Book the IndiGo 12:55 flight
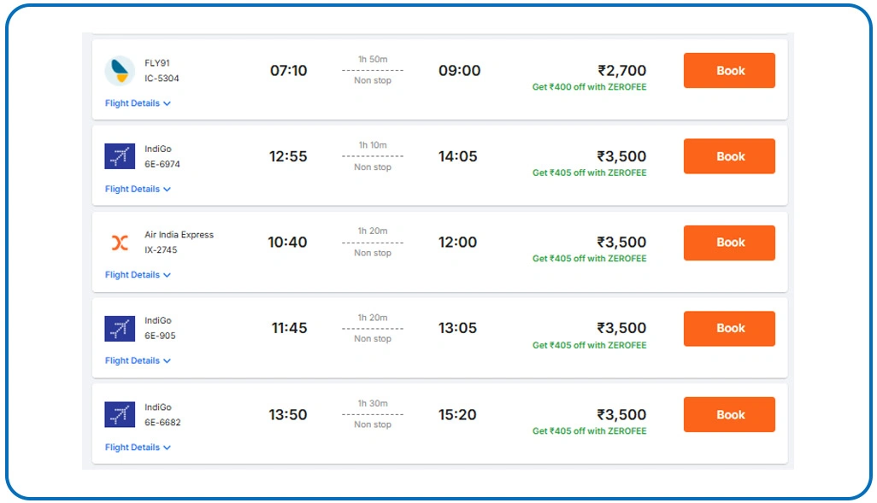 pos(729,156)
